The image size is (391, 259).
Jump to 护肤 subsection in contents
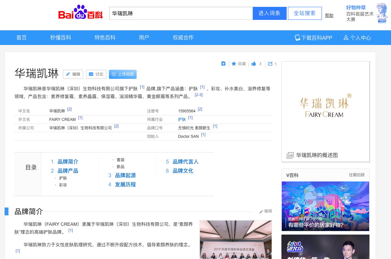[63, 178]
